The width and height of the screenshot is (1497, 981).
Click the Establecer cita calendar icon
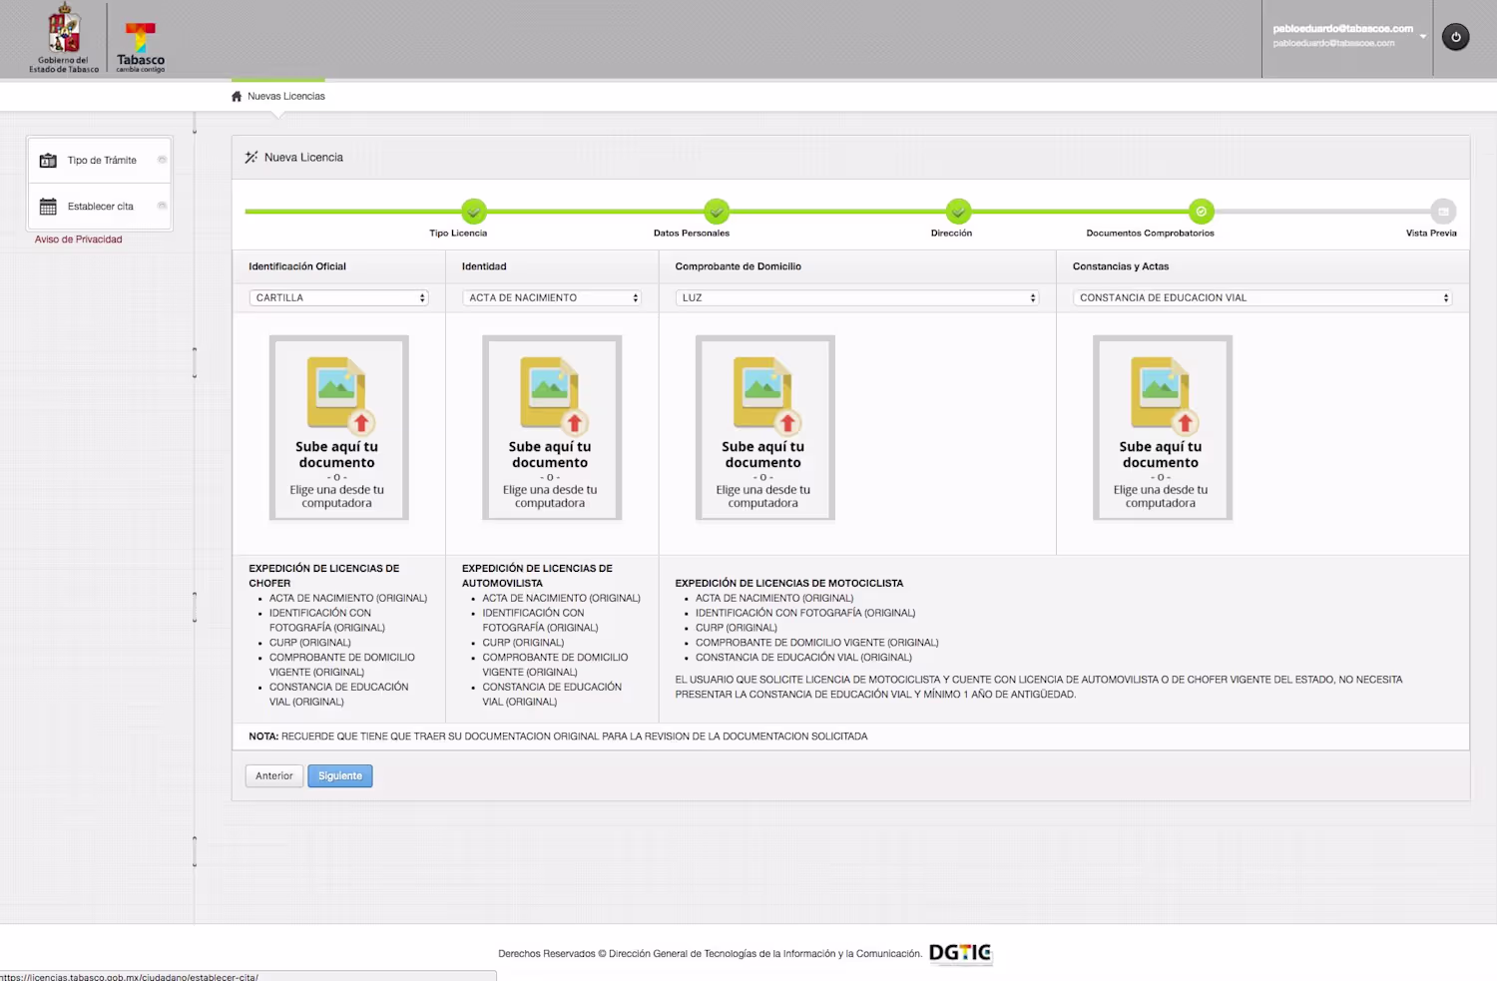pos(48,207)
